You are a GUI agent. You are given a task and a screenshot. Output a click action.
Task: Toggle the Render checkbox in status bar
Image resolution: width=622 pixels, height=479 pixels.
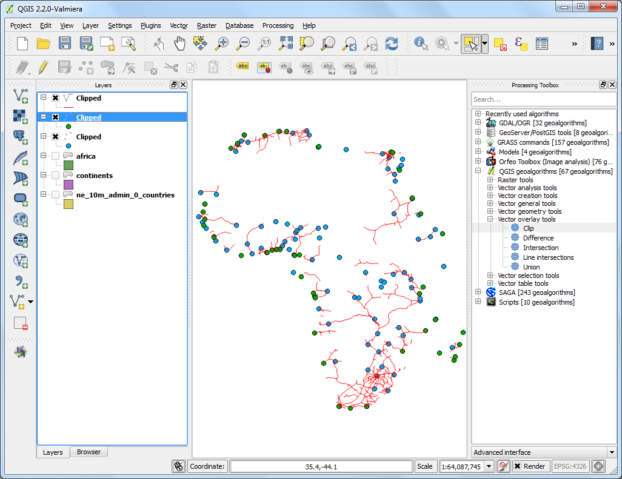point(518,466)
